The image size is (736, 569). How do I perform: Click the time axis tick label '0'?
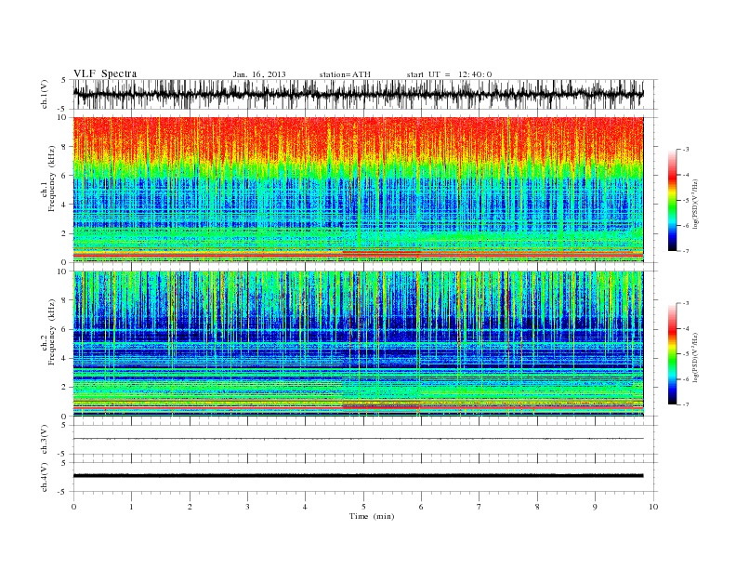click(x=73, y=507)
